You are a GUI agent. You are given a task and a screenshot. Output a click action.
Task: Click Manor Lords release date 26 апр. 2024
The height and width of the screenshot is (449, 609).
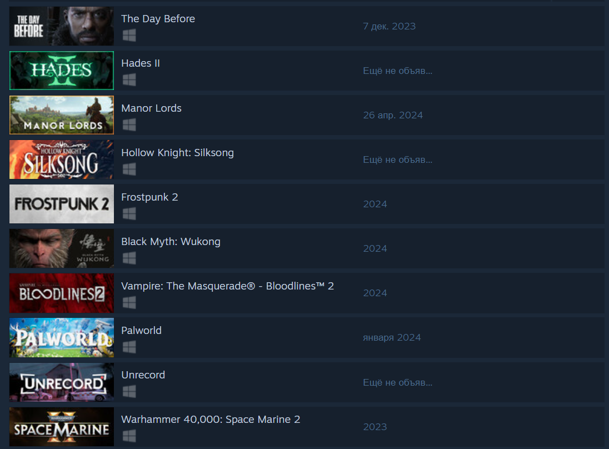tap(393, 116)
